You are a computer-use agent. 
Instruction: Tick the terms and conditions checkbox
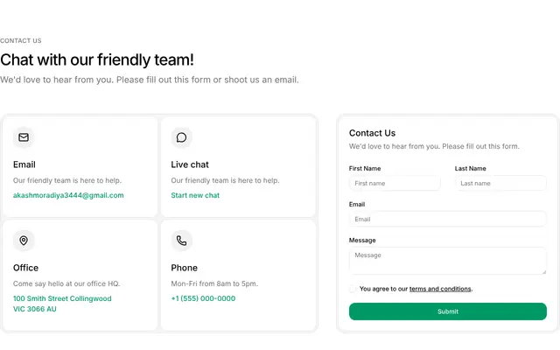click(353, 289)
